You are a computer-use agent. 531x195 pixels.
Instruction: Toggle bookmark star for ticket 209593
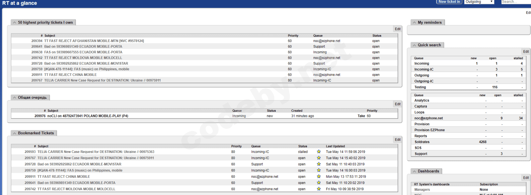pyautogui.click(x=319, y=152)
